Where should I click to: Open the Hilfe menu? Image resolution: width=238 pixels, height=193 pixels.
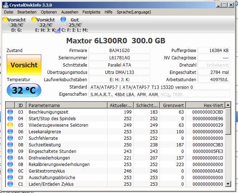(x=108, y=12)
